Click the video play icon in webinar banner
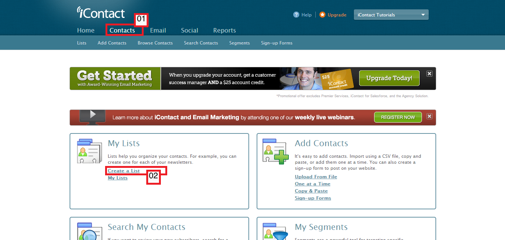 click(x=92, y=114)
